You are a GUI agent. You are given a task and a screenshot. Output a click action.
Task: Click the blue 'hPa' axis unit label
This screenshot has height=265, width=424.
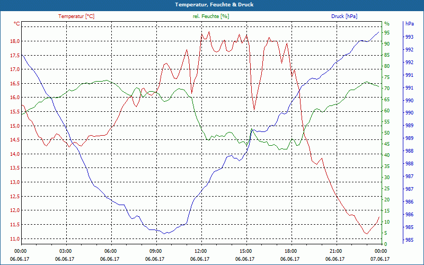tap(409, 24)
